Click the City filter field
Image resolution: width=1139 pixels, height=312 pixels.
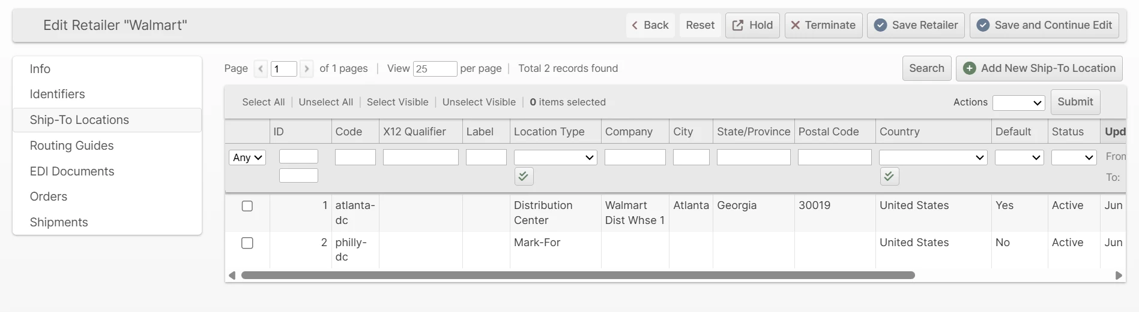click(x=691, y=157)
